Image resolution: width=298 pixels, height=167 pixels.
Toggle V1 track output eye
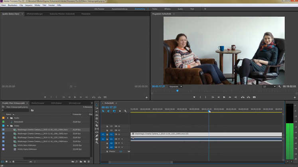point(119,134)
